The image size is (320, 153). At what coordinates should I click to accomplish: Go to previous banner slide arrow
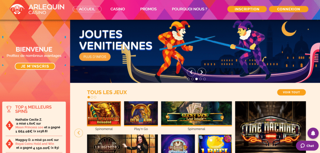click(191, 72)
